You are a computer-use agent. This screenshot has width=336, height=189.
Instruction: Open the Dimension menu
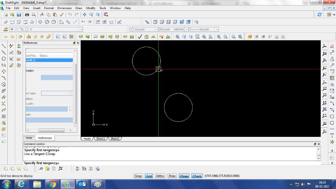pyautogui.click(x=64, y=8)
